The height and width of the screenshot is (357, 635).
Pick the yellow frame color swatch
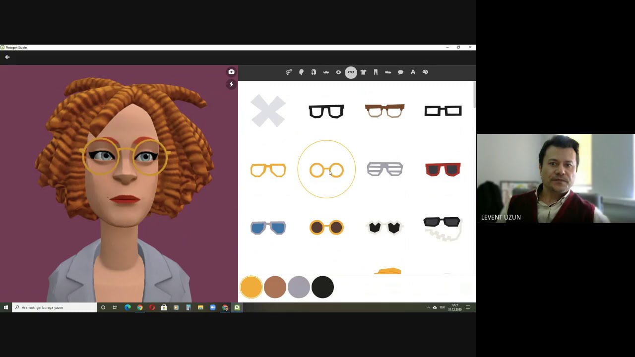[x=251, y=287]
